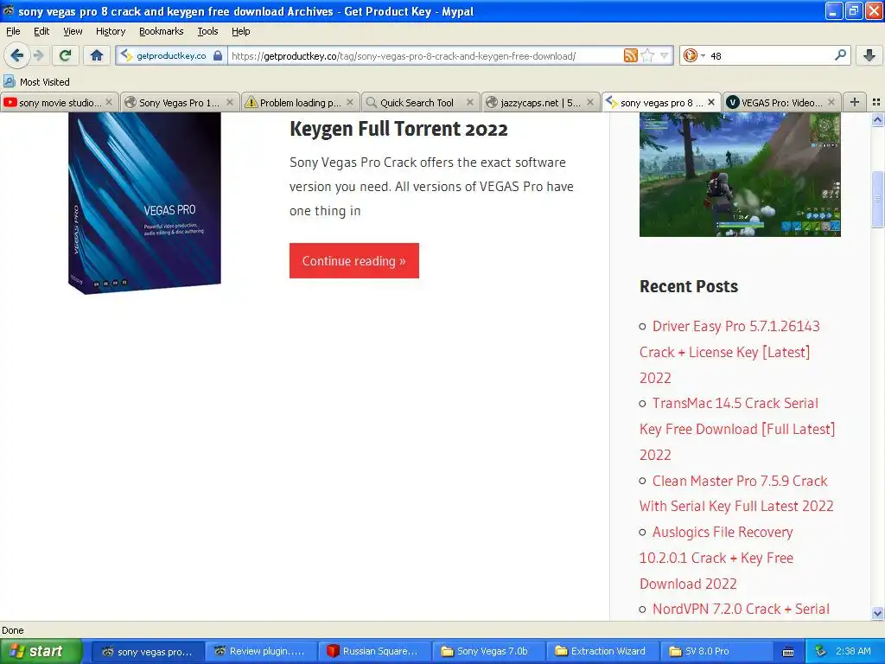Close the Quick Search Tool tab
This screenshot has height=664, width=885.
pyautogui.click(x=469, y=102)
